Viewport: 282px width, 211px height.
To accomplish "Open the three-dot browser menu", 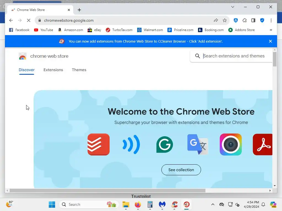I will coord(271,20).
